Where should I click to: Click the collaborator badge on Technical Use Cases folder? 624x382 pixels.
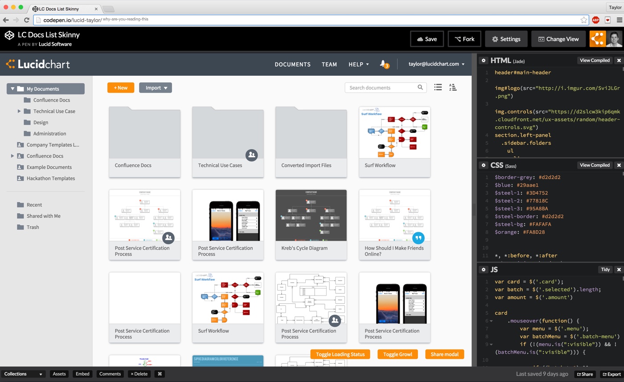(251, 155)
